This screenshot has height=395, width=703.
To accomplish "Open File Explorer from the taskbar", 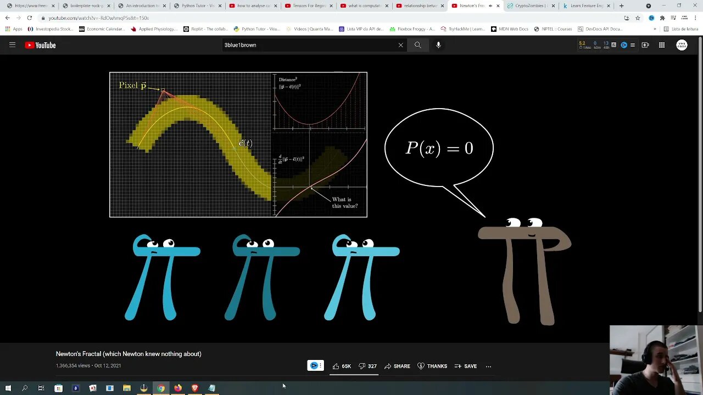I will coord(126,388).
